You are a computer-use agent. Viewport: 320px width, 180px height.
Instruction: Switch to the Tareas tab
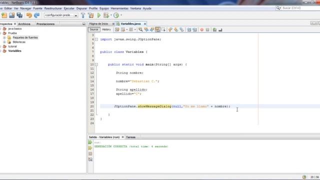pos(130,137)
